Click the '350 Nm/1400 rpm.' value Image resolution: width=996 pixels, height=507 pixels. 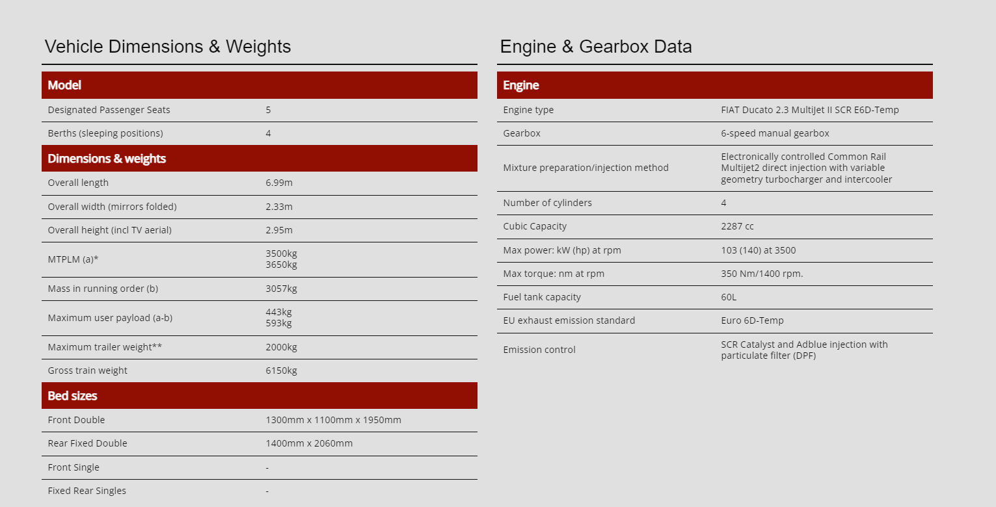point(762,274)
